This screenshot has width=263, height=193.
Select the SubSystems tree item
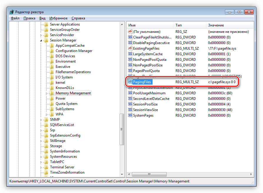[x=65, y=109]
